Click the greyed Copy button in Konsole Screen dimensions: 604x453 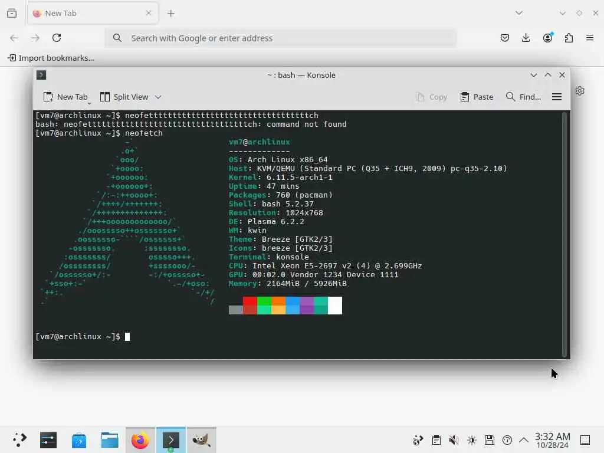click(x=431, y=97)
